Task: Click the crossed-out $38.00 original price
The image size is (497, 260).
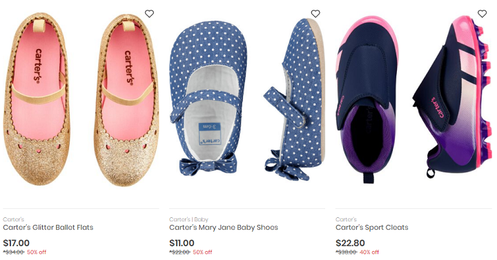Action: [347, 252]
